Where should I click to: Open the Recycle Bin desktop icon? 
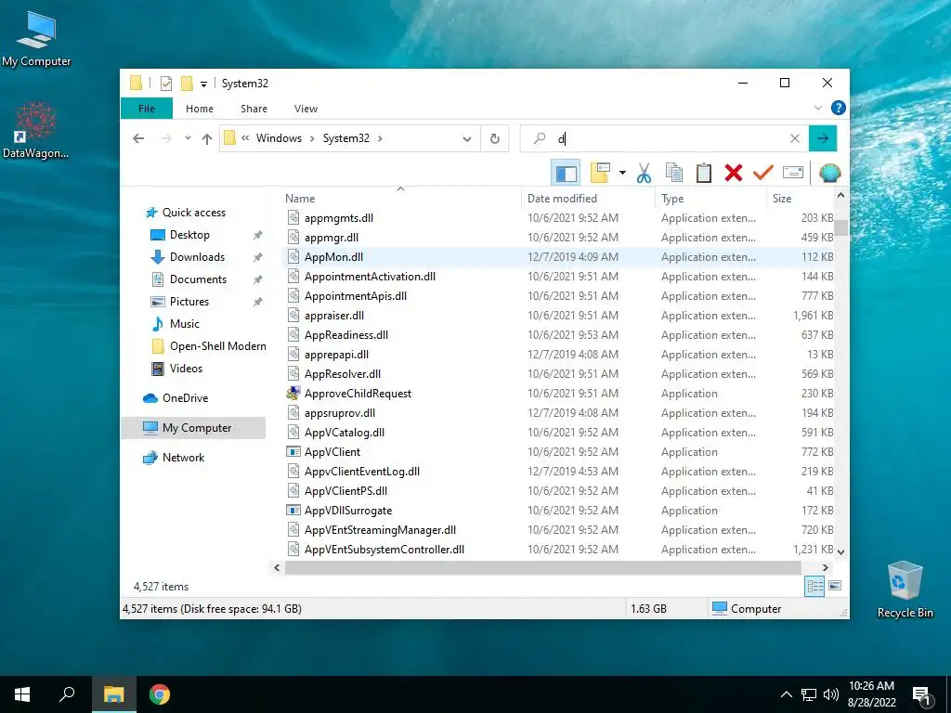coord(905,590)
